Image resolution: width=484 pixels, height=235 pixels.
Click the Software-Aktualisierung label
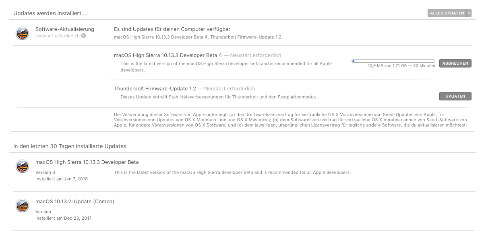(x=65, y=29)
